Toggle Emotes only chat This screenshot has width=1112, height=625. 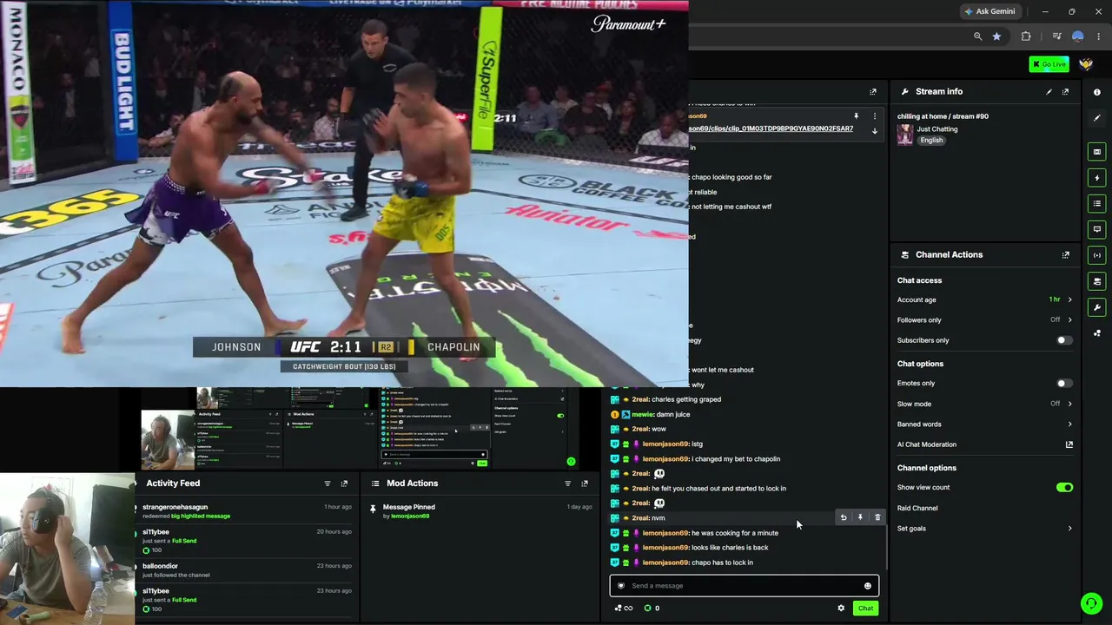coord(1063,384)
